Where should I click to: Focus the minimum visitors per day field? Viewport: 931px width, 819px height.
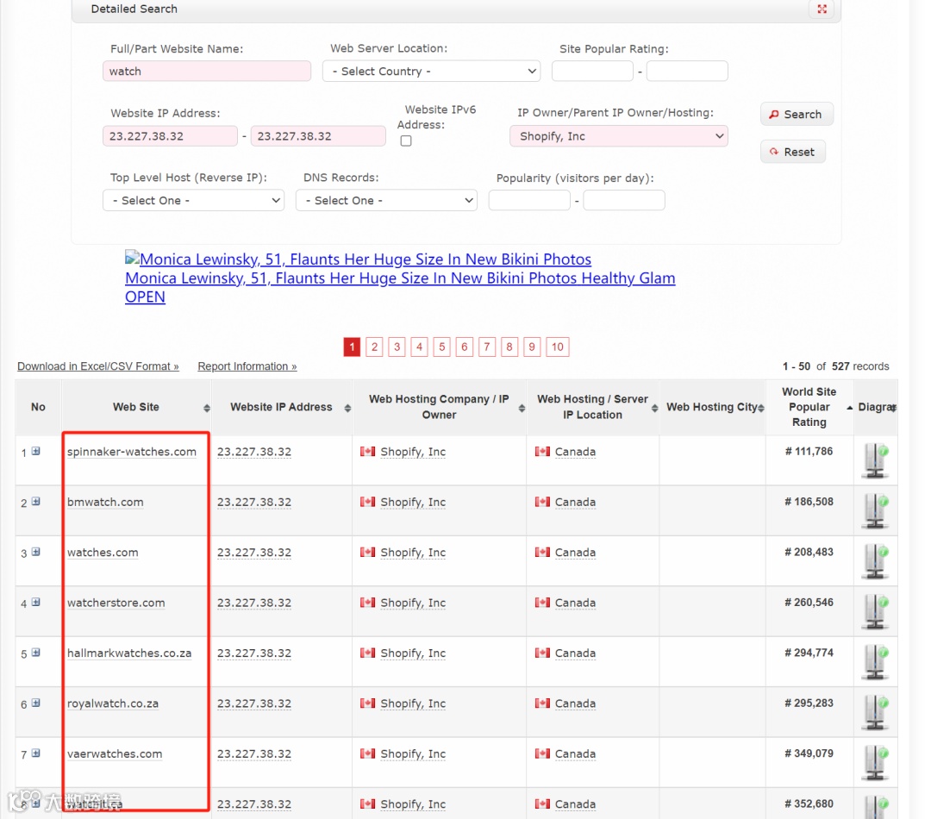[x=529, y=201]
